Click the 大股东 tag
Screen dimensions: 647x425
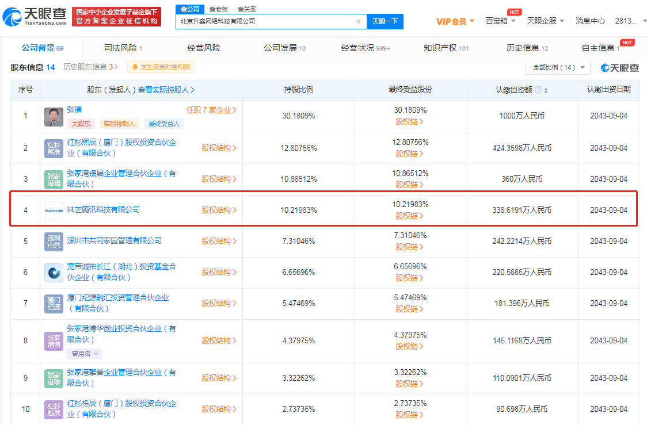click(x=81, y=124)
